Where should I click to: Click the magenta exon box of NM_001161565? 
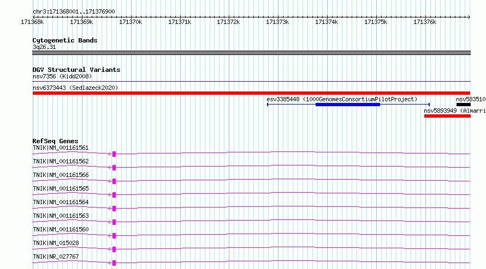point(114,195)
